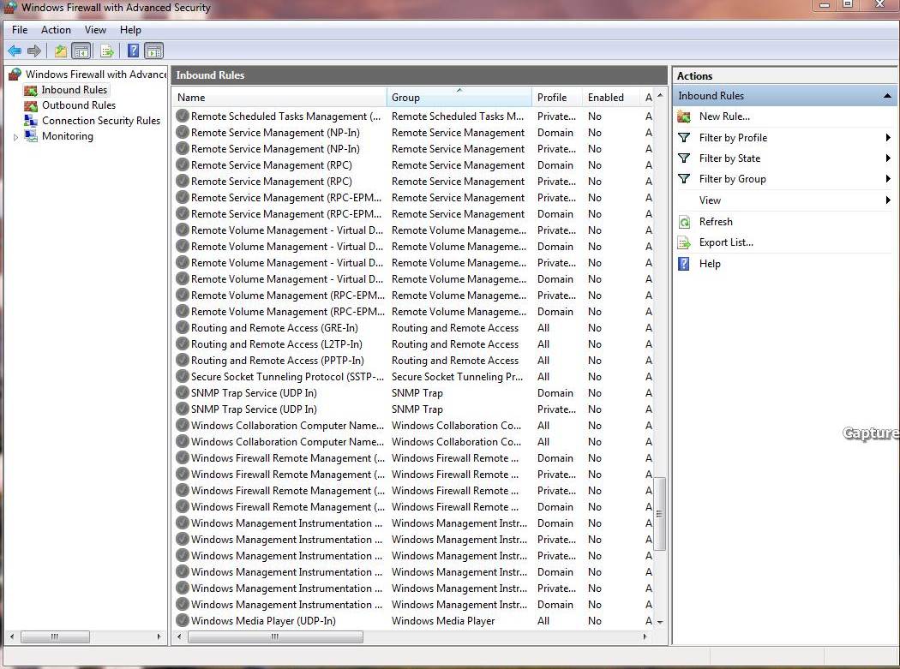Click the Filter by State funnel icon
Viewport: 900px width, 669px height.
pyautogui.click(x=684, y=158)
